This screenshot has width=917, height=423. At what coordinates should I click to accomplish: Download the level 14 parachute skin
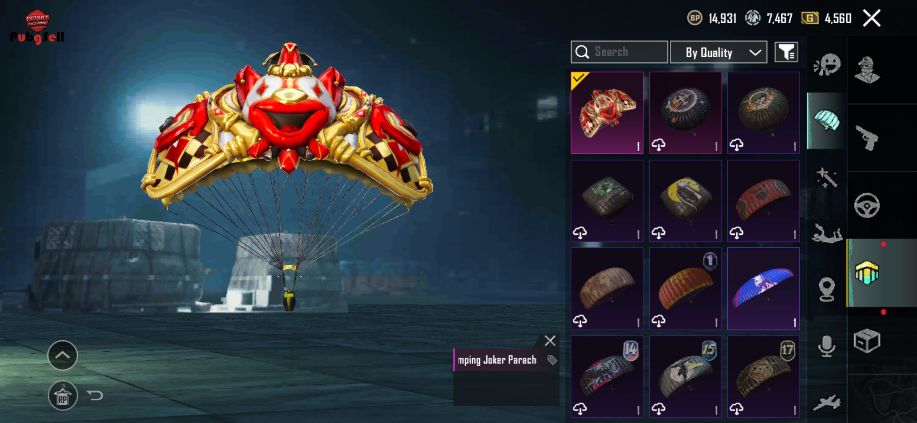point(580,409)
